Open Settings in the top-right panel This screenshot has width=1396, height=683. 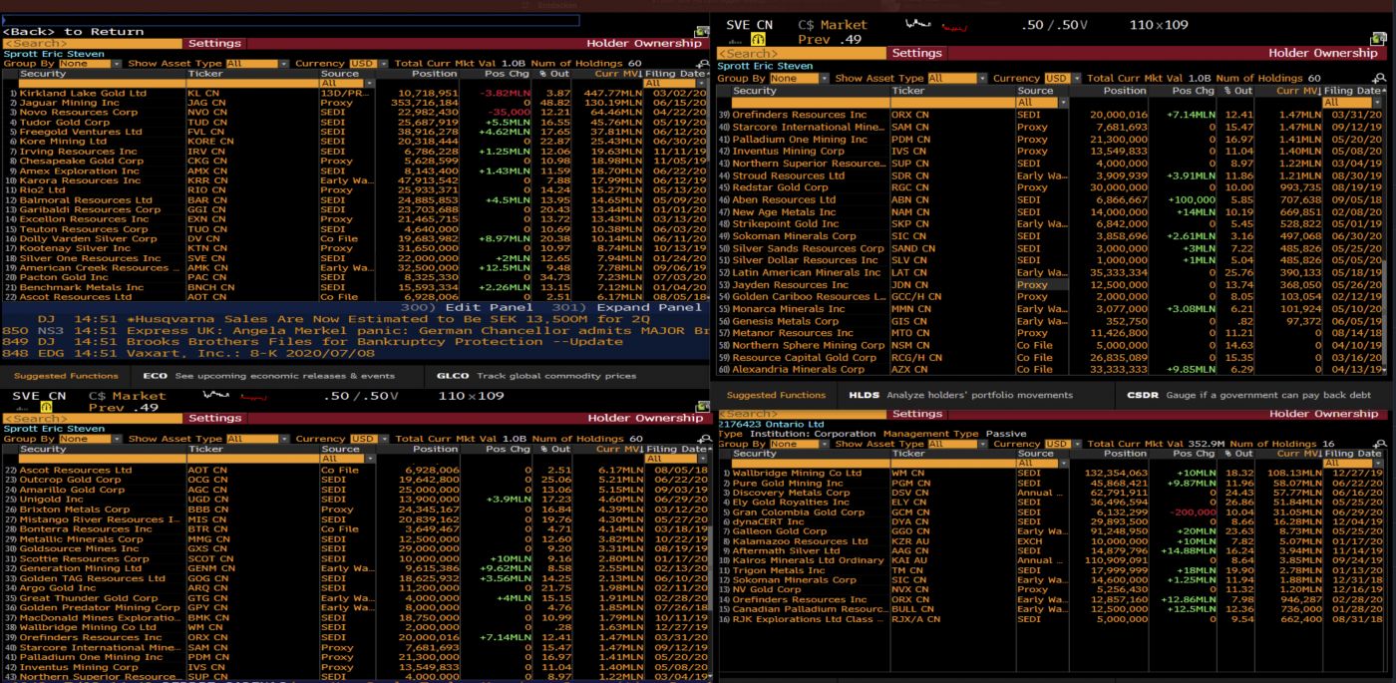tap(916, 53)
